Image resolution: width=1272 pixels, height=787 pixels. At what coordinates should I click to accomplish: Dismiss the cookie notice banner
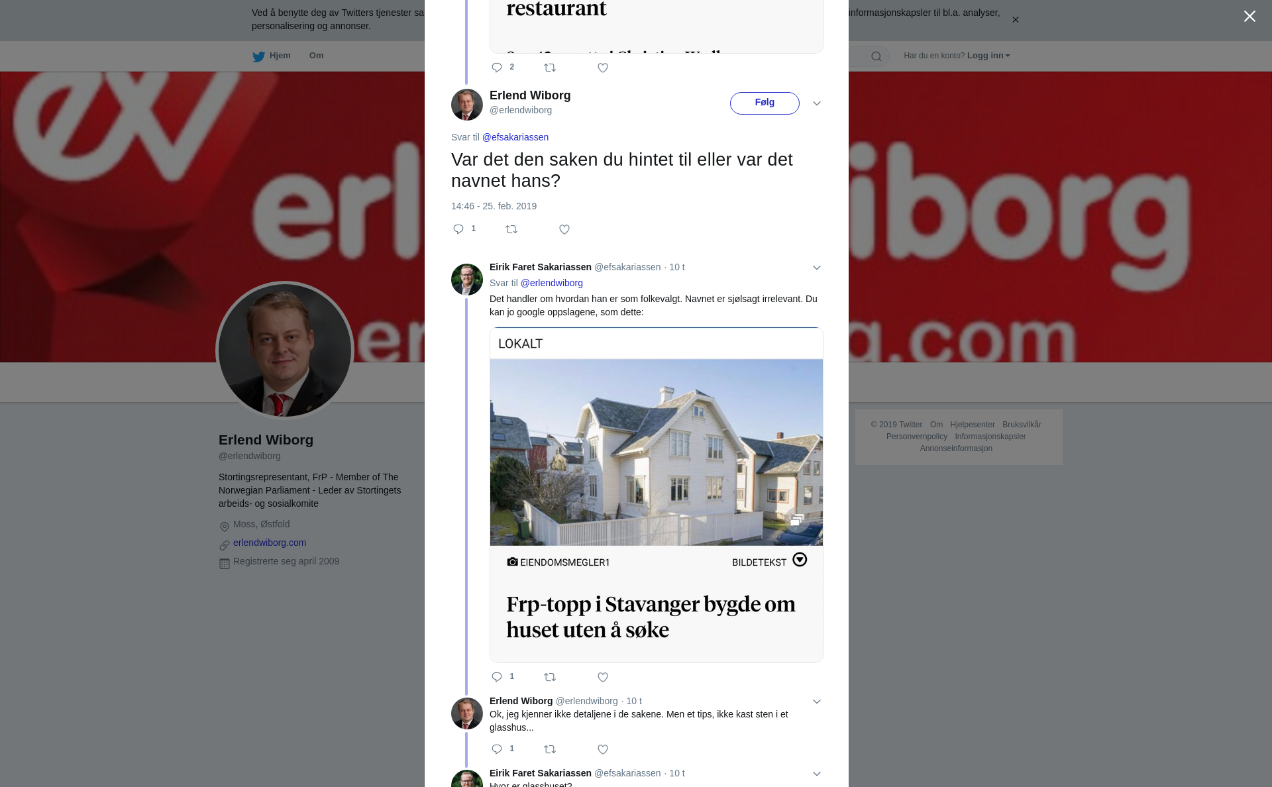(1015, 20)
